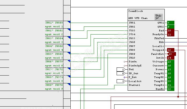Select the IW05 input pin

pos(132,38)
